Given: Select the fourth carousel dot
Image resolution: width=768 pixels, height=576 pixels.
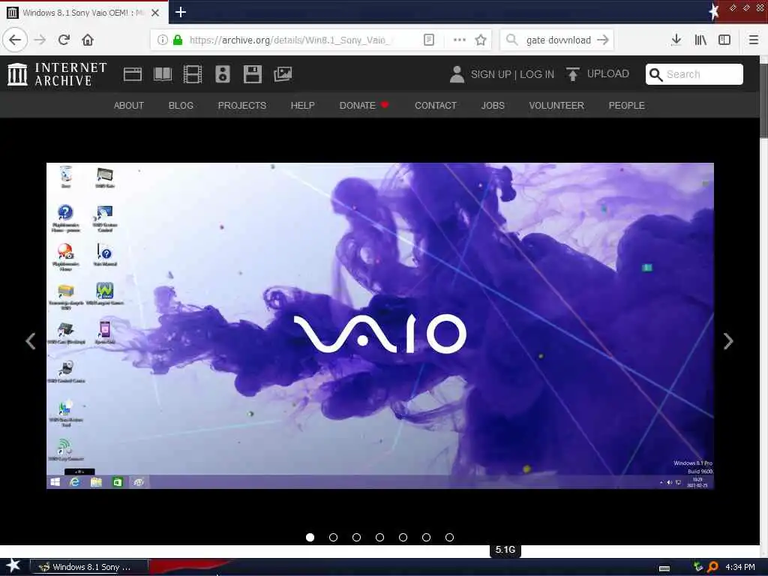Looking at the screenshot, I should click(379, 537).
